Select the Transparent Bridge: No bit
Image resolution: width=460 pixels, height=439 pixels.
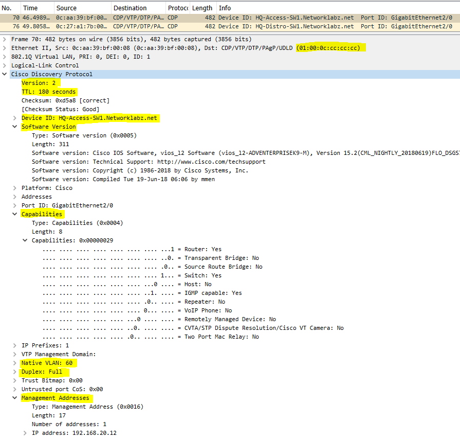pos(151,258)
